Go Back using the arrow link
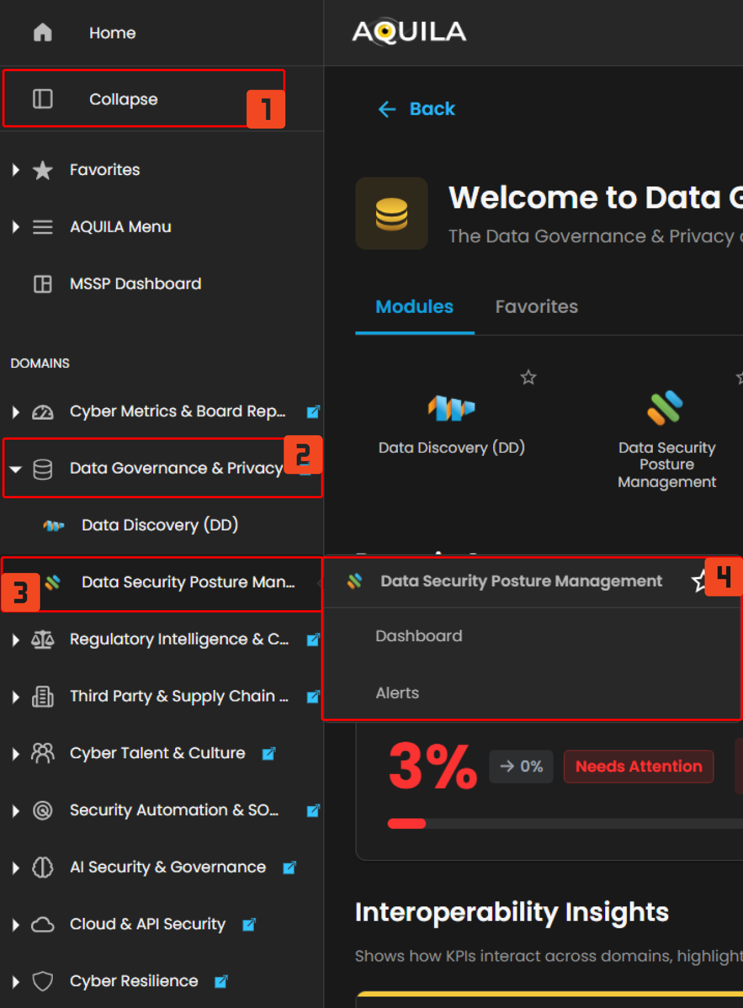 (x=417, y=109)
